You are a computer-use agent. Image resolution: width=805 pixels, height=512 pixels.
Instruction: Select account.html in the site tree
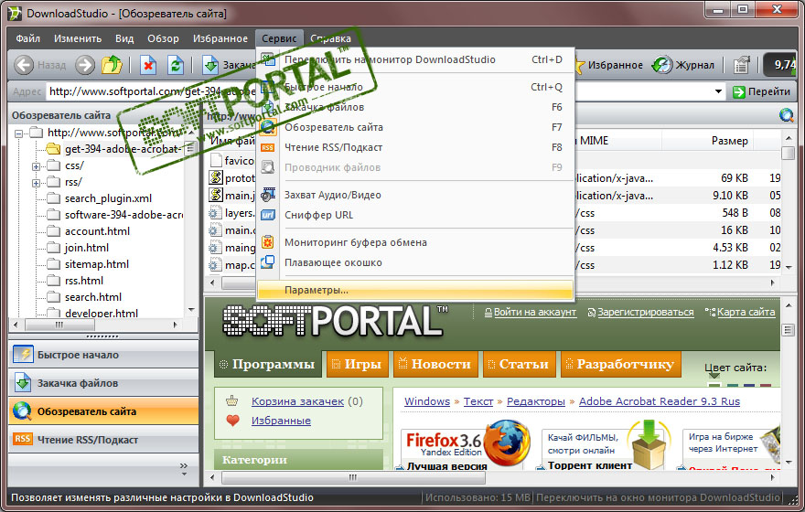97,231
